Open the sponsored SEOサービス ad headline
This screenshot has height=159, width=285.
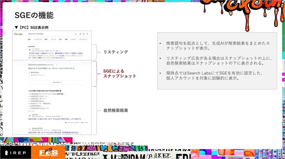pos(55,53)
